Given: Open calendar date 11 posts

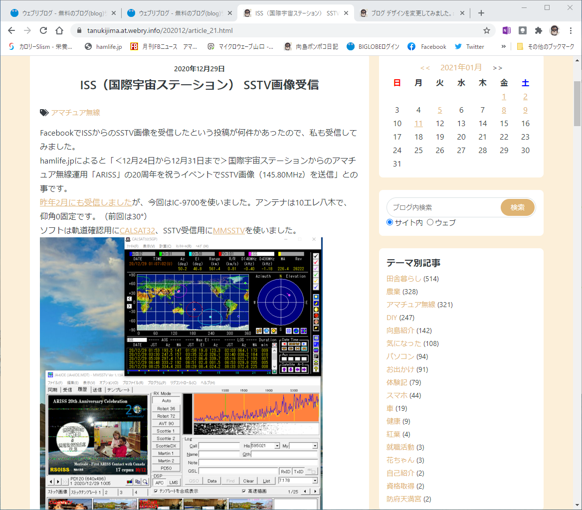Looking at the screenshot, I should [418, 123].
